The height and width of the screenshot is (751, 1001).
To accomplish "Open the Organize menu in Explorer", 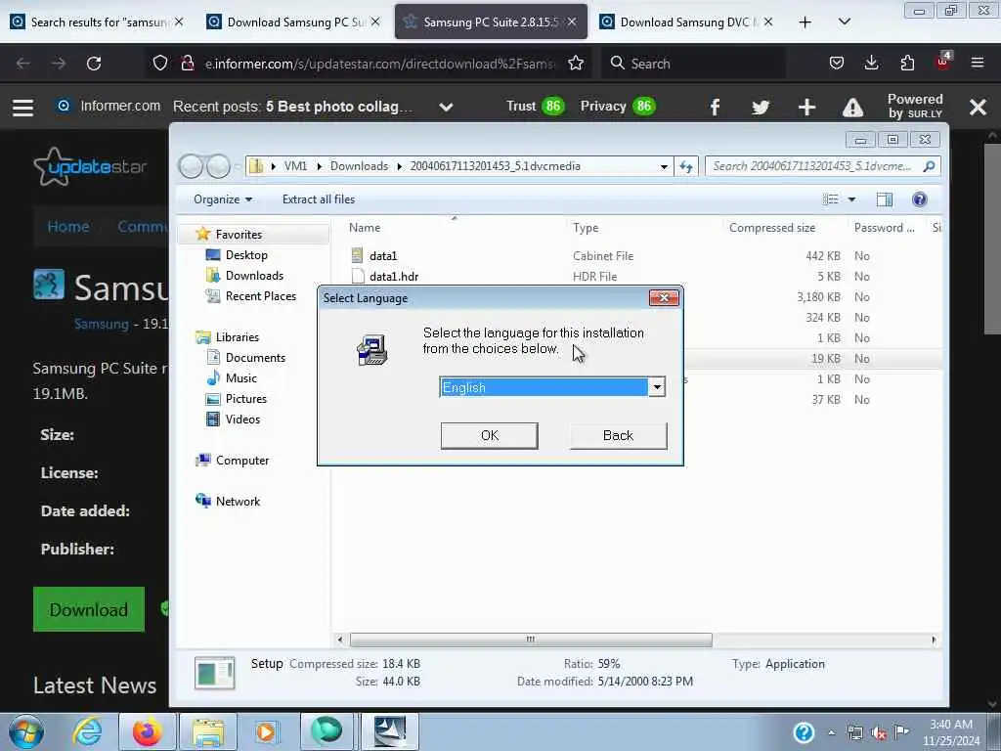I will (223, 199).
